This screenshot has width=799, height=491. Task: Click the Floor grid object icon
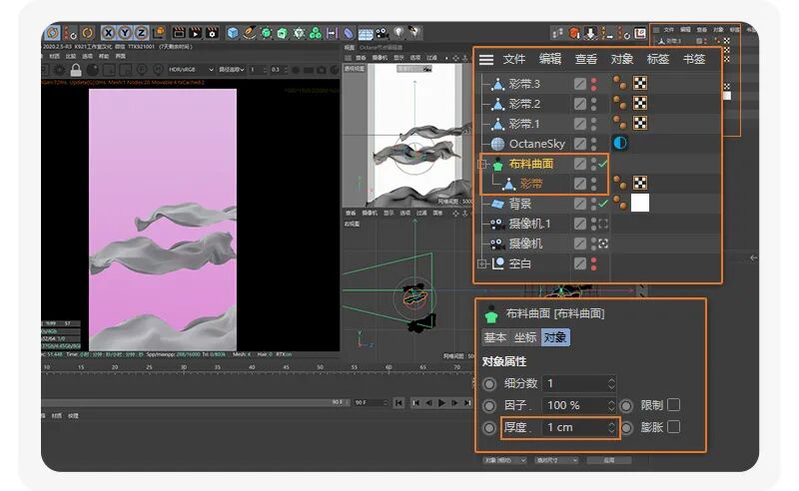[x=366, y=34]
